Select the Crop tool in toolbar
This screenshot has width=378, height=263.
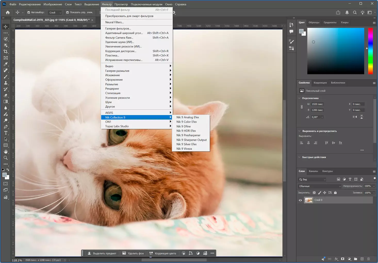(6, 52)
